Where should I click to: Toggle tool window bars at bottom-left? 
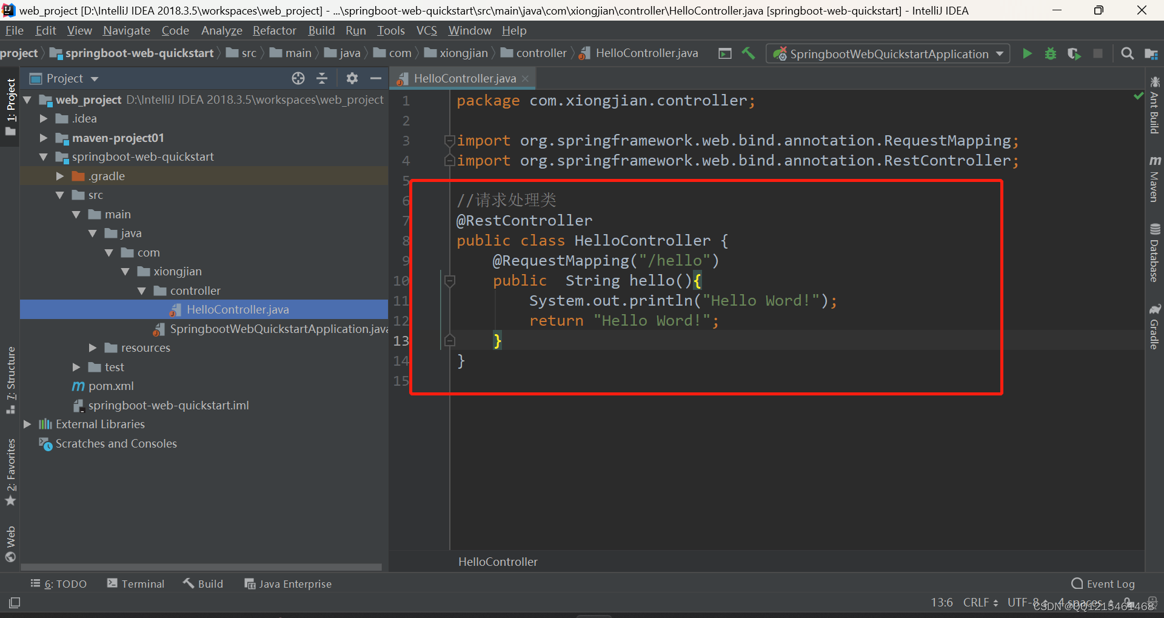(15, 603)
